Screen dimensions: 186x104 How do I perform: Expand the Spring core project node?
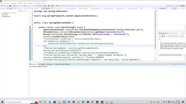tap(1, 16)
